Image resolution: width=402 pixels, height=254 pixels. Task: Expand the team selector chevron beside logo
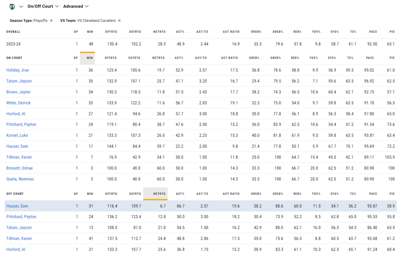click(21, 6)
